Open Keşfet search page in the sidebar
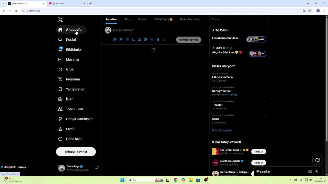The width and height of the screenshot is (328, 184). 67,40
